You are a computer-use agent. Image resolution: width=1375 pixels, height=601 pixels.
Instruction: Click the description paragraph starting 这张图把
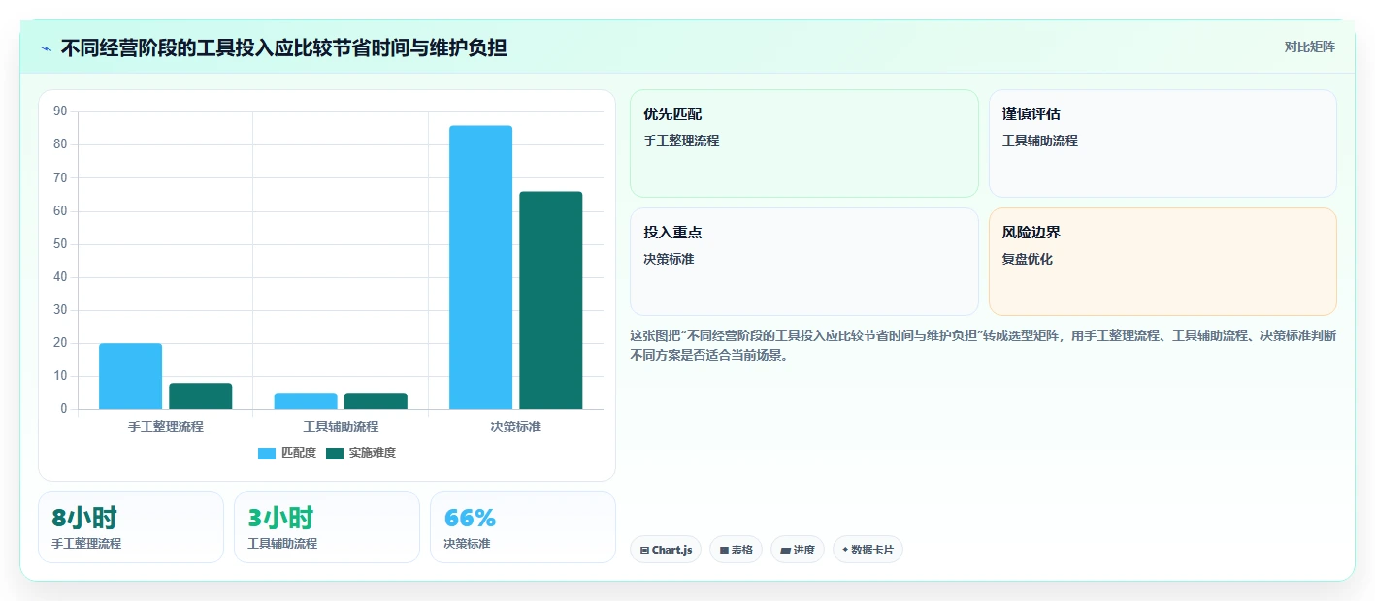[983, 345]
